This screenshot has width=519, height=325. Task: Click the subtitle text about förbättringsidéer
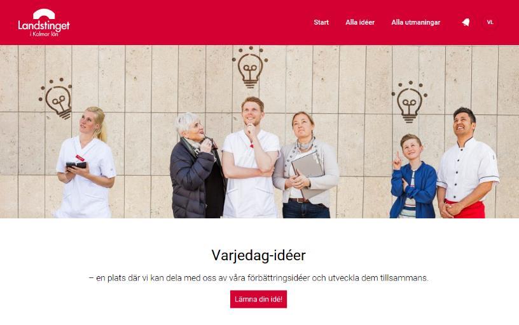[x=258, y=278]
